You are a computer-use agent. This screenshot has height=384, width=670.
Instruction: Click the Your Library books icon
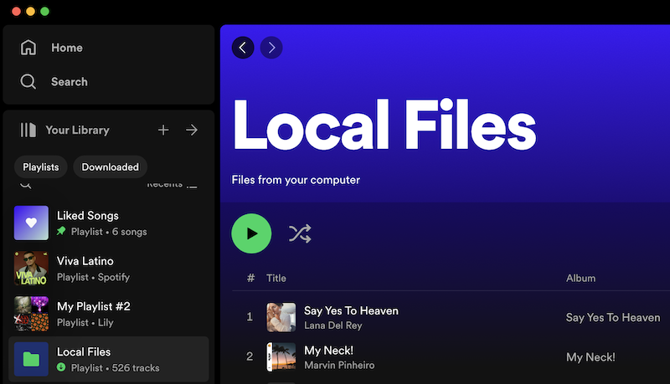[28, 131]
